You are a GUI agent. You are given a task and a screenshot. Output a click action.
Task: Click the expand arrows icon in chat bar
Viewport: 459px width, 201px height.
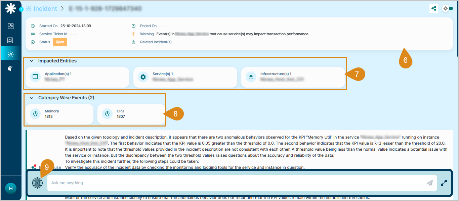pyautogui.click(x=444, y=183)
